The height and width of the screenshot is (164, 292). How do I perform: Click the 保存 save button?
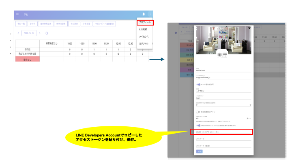199,151
